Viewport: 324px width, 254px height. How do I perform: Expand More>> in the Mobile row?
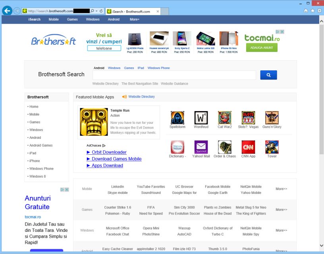pyautogui.click(x=281, y=189)
